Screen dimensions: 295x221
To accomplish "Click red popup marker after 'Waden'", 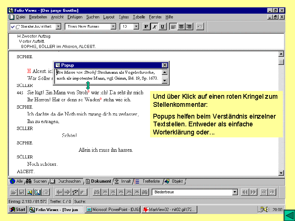I will tap(101, 99).
